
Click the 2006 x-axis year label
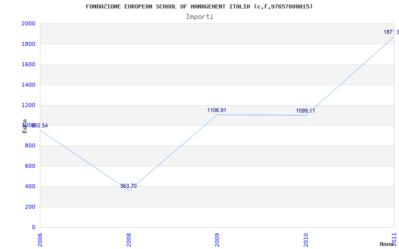point(40,238)
